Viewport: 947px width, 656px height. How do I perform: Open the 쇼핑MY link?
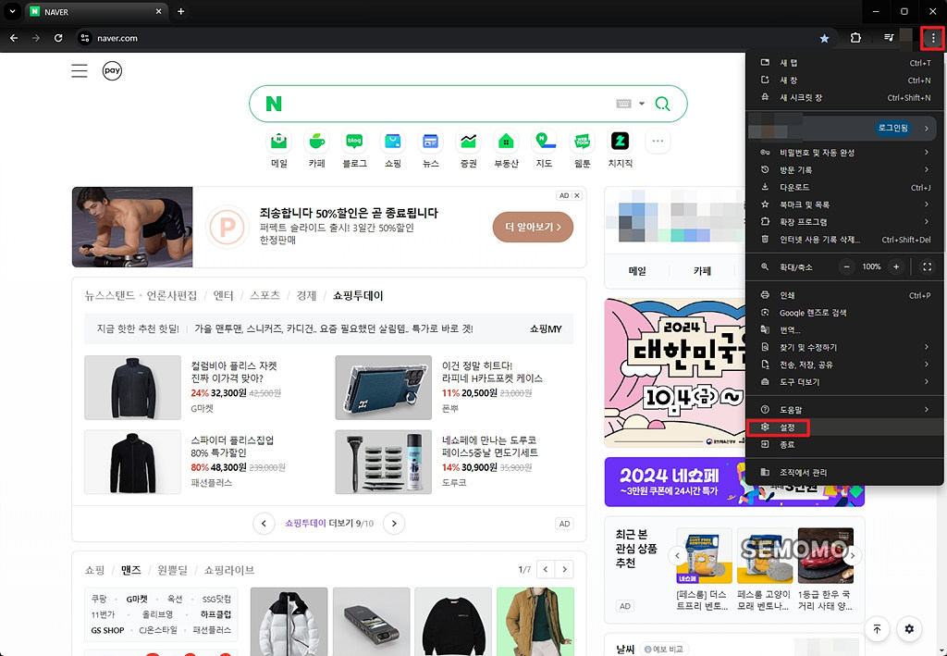coord(546,329)
